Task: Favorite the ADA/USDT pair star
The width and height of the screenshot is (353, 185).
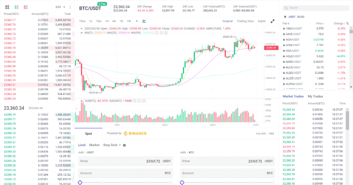Action: [x=284, y=51]
